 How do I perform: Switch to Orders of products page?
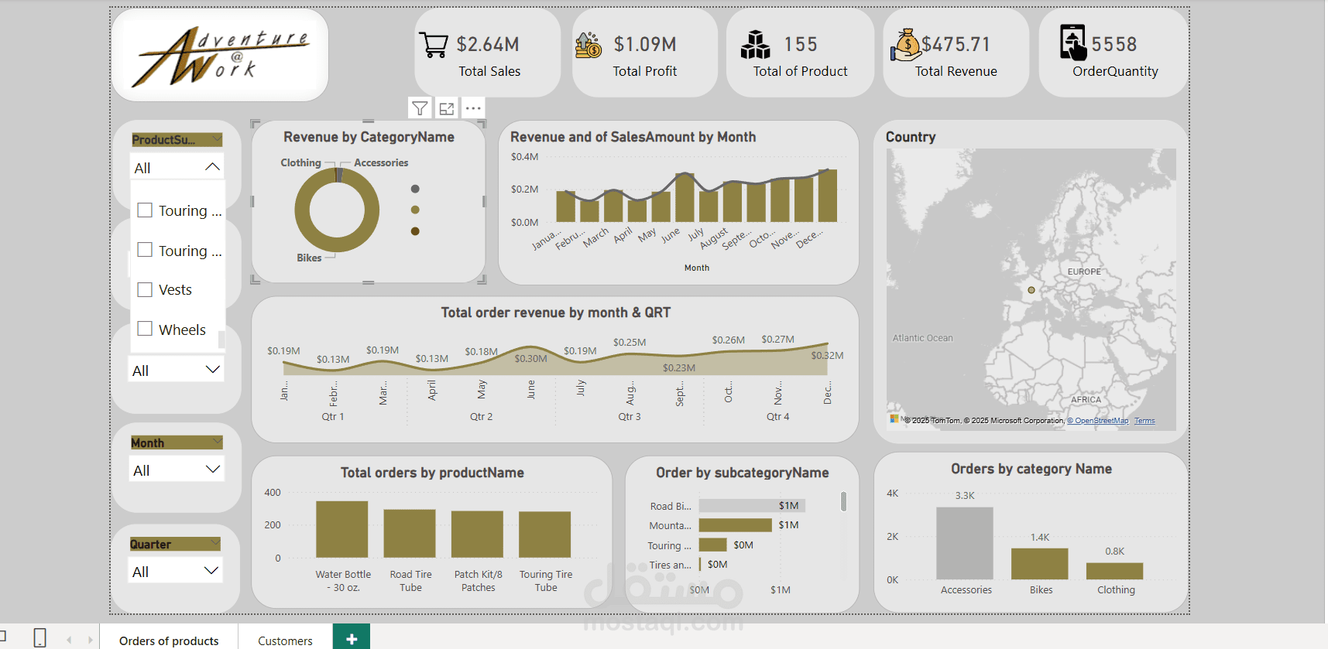coord(169,640)
